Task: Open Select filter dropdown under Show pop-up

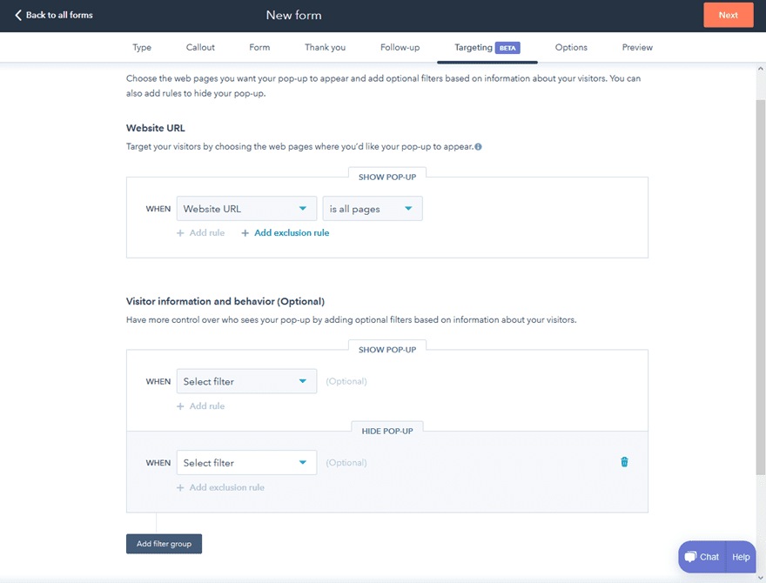Action: point(246,381)
